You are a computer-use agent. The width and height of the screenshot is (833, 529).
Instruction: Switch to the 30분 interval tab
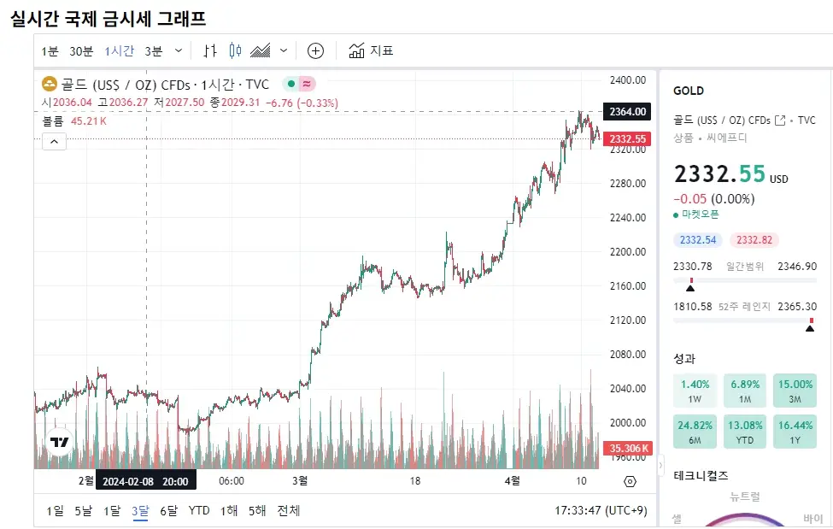pyautogui.click(x=81, y=51)
